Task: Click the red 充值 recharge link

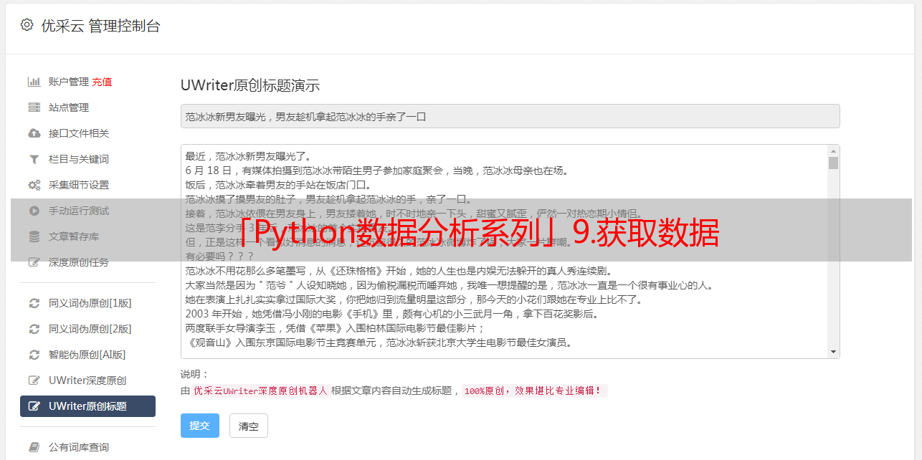Action: pos(102,82)
